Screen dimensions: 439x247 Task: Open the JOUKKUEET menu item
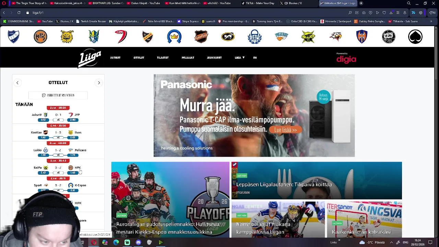pyautogui.click(x=214, y=58)
